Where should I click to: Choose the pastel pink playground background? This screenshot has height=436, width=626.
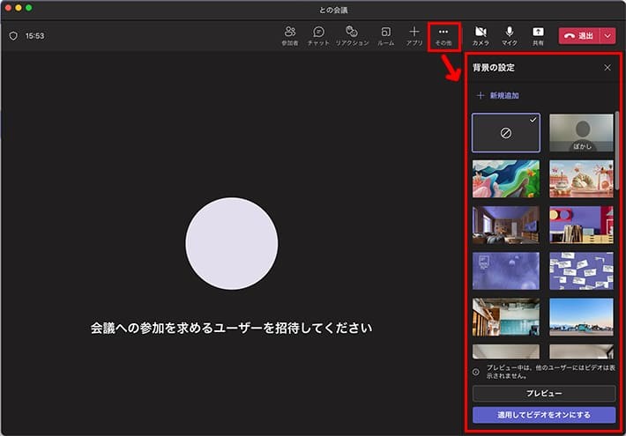point(581,179)
